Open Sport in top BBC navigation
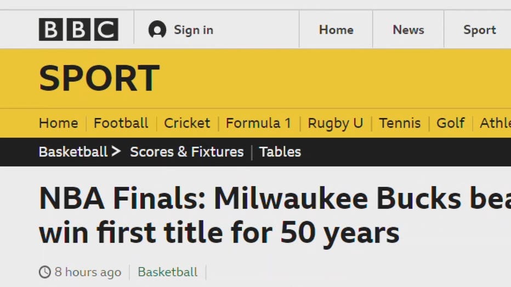511x287 pixels. 480,30
